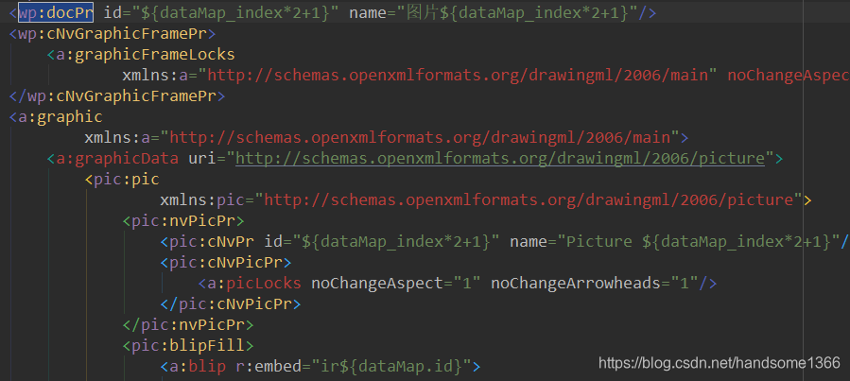Click the a:graphicData element name
The height and width of the screenshot is (381, 850).
(x=117, y=158)
